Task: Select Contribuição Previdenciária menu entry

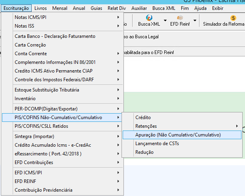Action: pyautogui.click(x=63, y=190)
